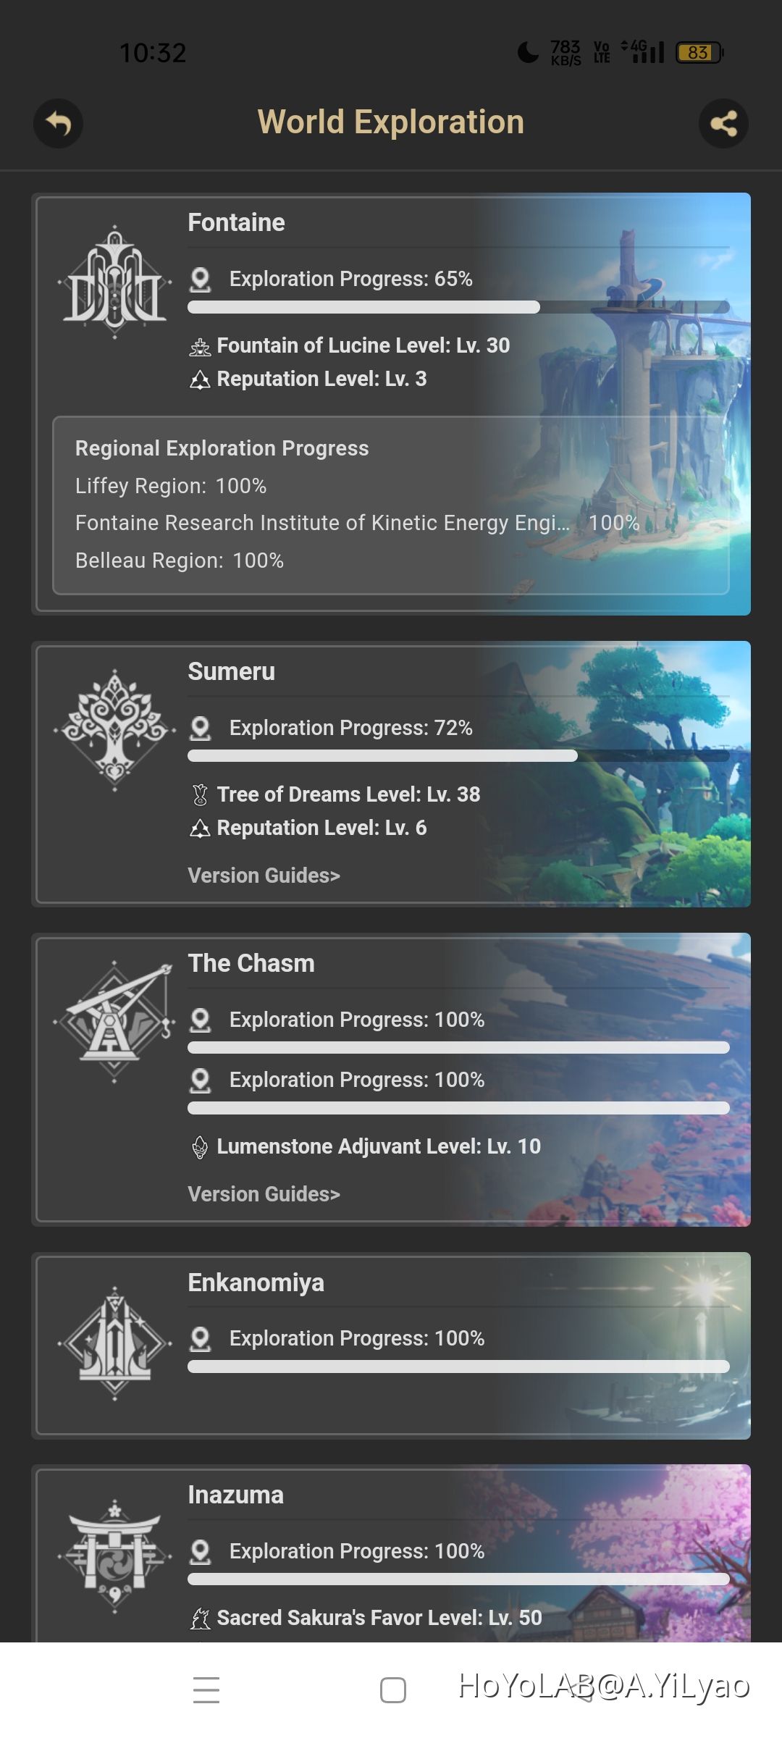The image size is (782, 1738).
Task: Tap the Fontaine region emblem
Action: pyautogui.click(x=114, y=282)
